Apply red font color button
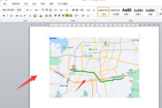 [41, 16]
